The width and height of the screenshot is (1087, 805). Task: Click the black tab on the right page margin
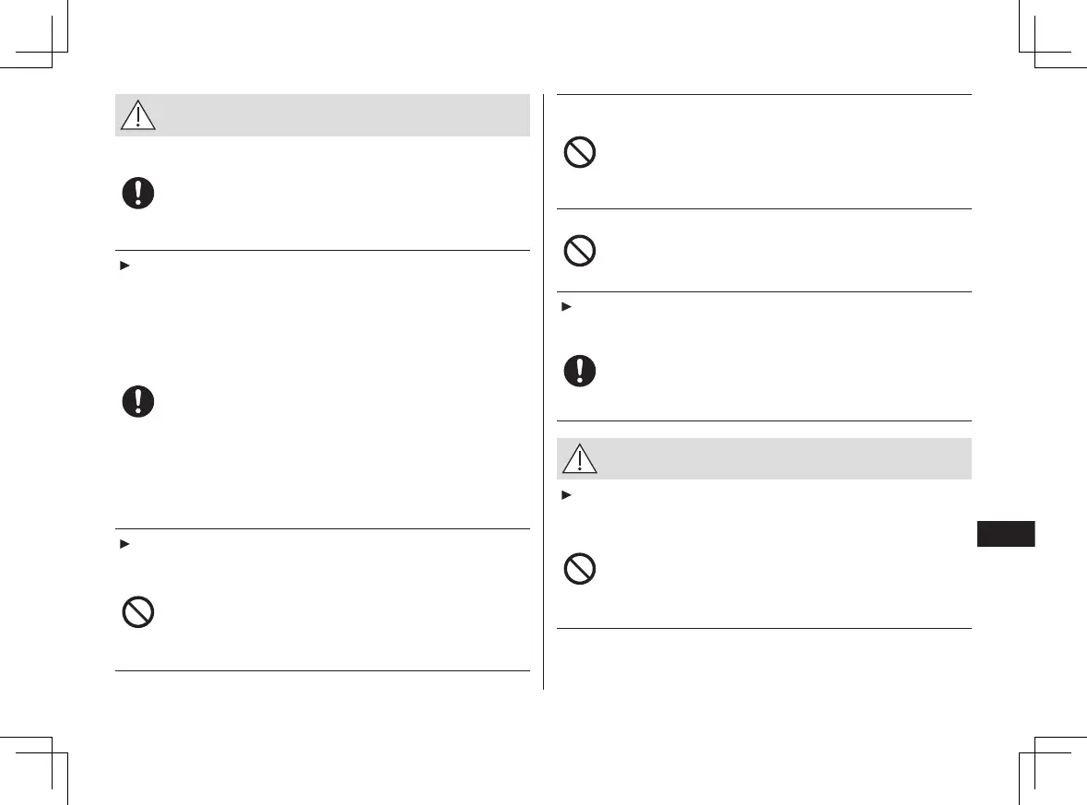1005,534
